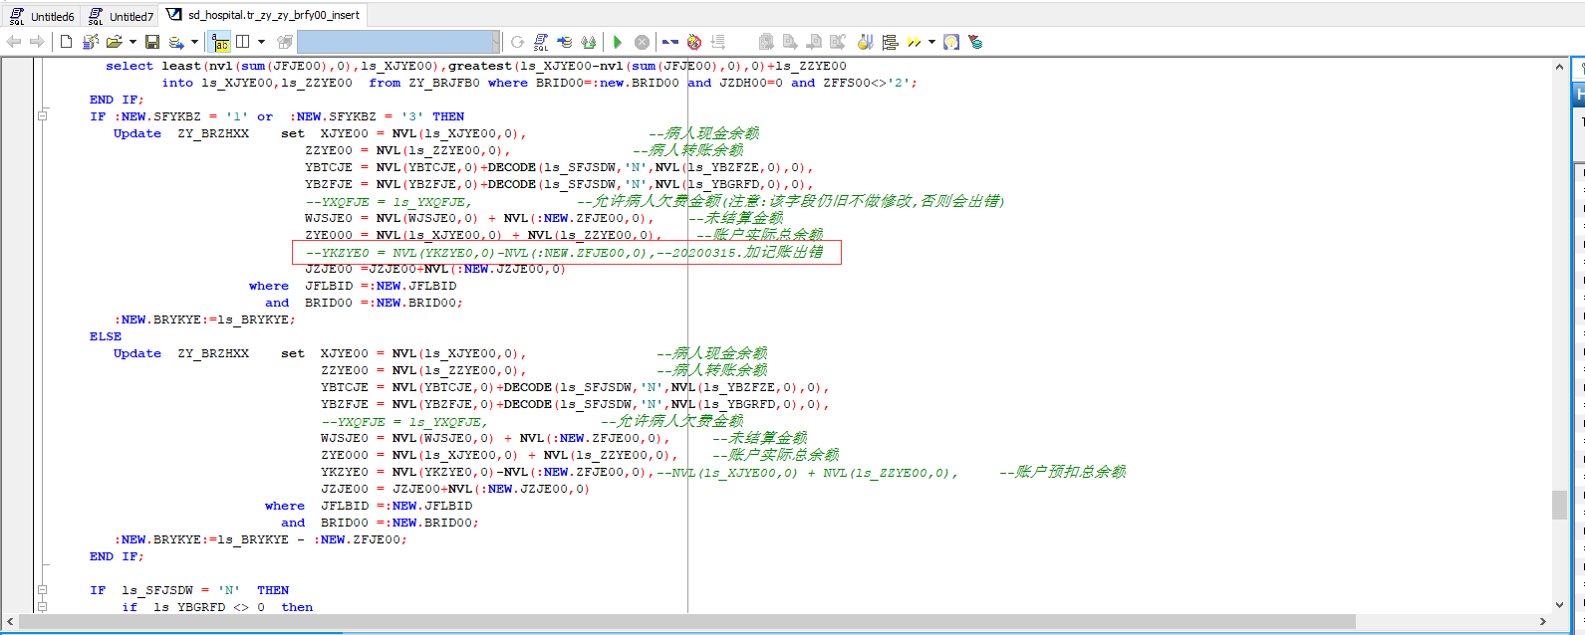The width and height of the screenshot is (1585, 635).
Task: Click the vertical scrollbar up arrow
Action: point(1559,67)
